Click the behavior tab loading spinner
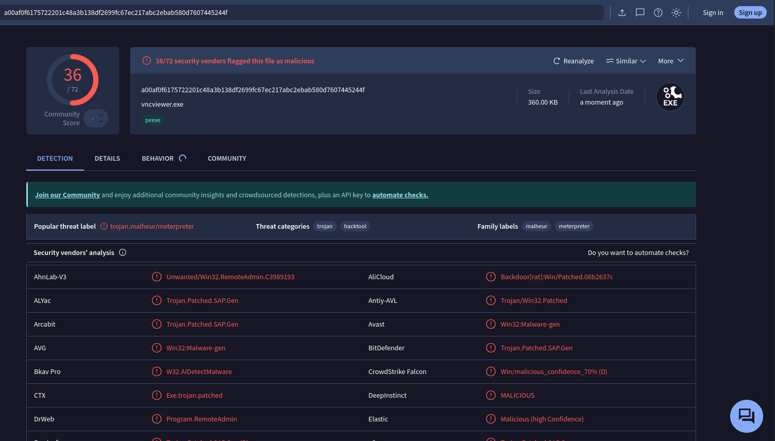Viewport: 775px width, 441px height. click(x=183, y=158)
